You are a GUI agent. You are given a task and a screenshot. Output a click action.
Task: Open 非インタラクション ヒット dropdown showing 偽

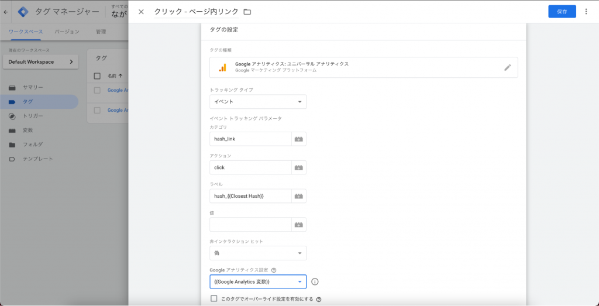(258, 253)
